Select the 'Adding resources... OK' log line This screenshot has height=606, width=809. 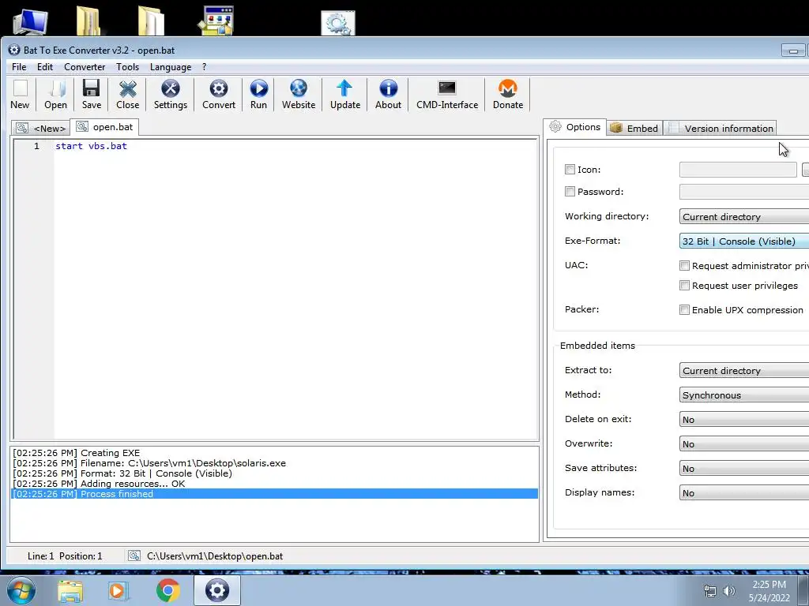(x=274, y=484)
